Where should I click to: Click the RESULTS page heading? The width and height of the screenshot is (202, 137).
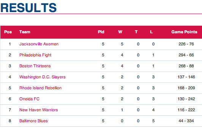[x=28, y=8]
